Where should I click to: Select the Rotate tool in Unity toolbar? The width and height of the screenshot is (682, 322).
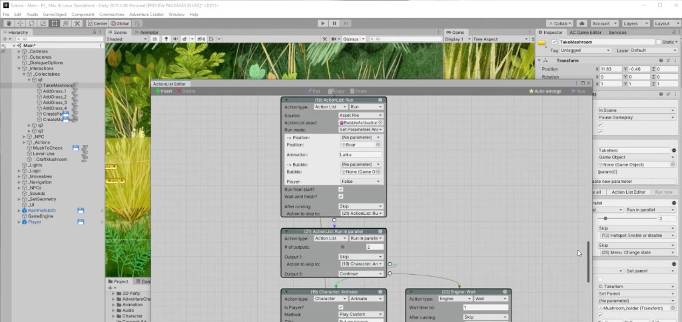click(x=31, y=23)
